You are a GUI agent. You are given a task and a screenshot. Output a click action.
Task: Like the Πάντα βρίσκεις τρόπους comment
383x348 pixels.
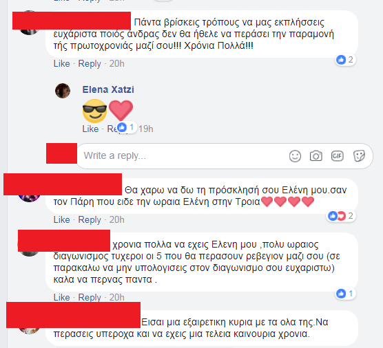tap(61, 64)
